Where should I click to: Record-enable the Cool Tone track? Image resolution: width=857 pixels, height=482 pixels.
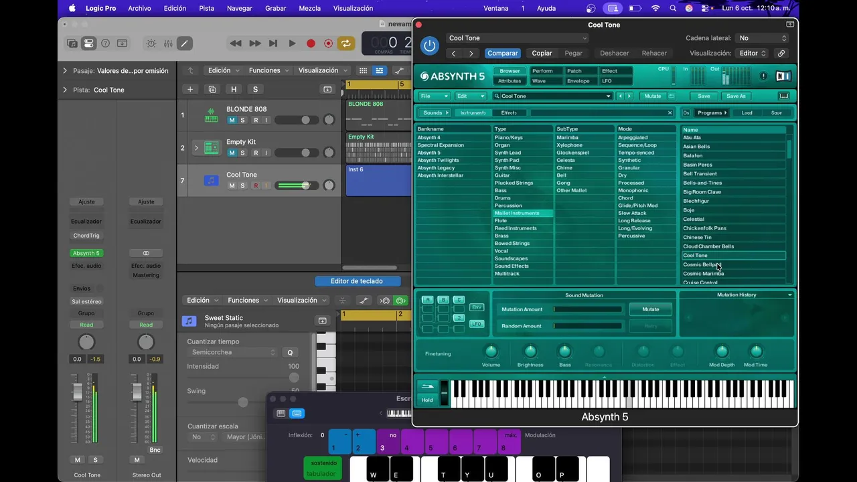coord(255,185)
